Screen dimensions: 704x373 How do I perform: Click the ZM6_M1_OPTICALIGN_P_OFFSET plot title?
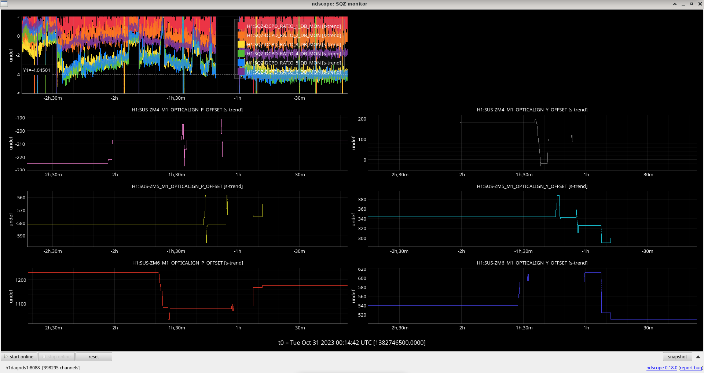187,263
